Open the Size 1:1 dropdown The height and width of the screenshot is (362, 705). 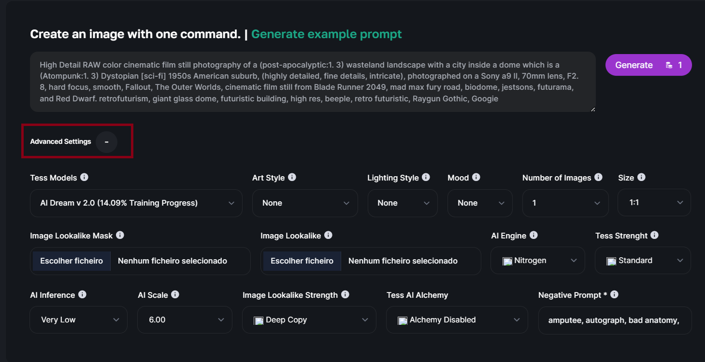[x=654, y=203]
